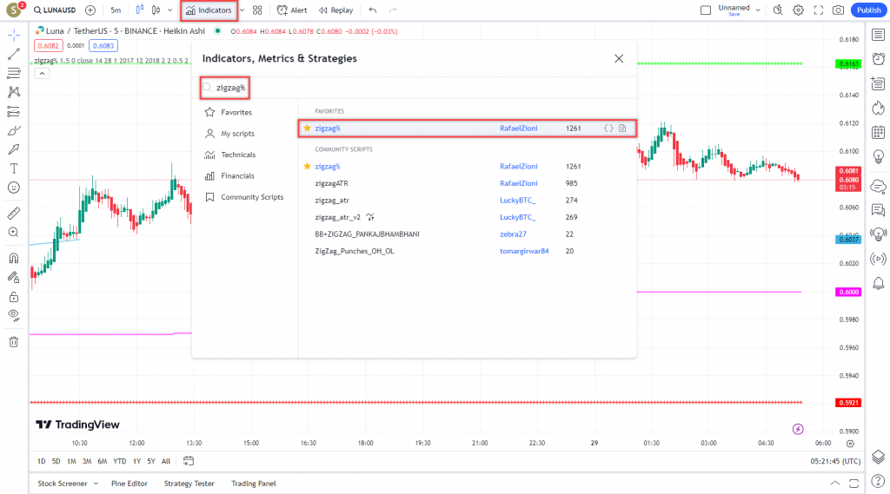Viewport: 890px width, 494px height.
Task: Change the 5m timeframe interval
Action: 116,10
